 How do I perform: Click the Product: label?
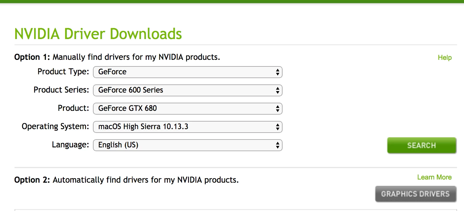[x=74, y=108]
